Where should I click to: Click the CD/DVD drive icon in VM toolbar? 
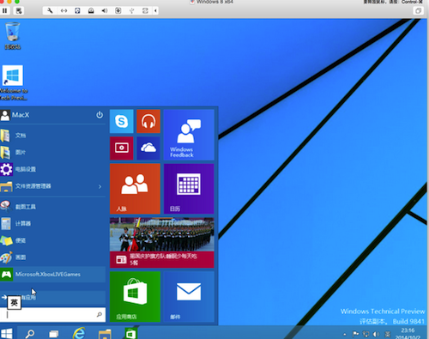coord(91,11)
